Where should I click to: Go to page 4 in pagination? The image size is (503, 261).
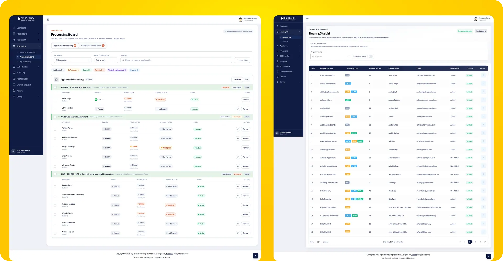tap(475, 242)
